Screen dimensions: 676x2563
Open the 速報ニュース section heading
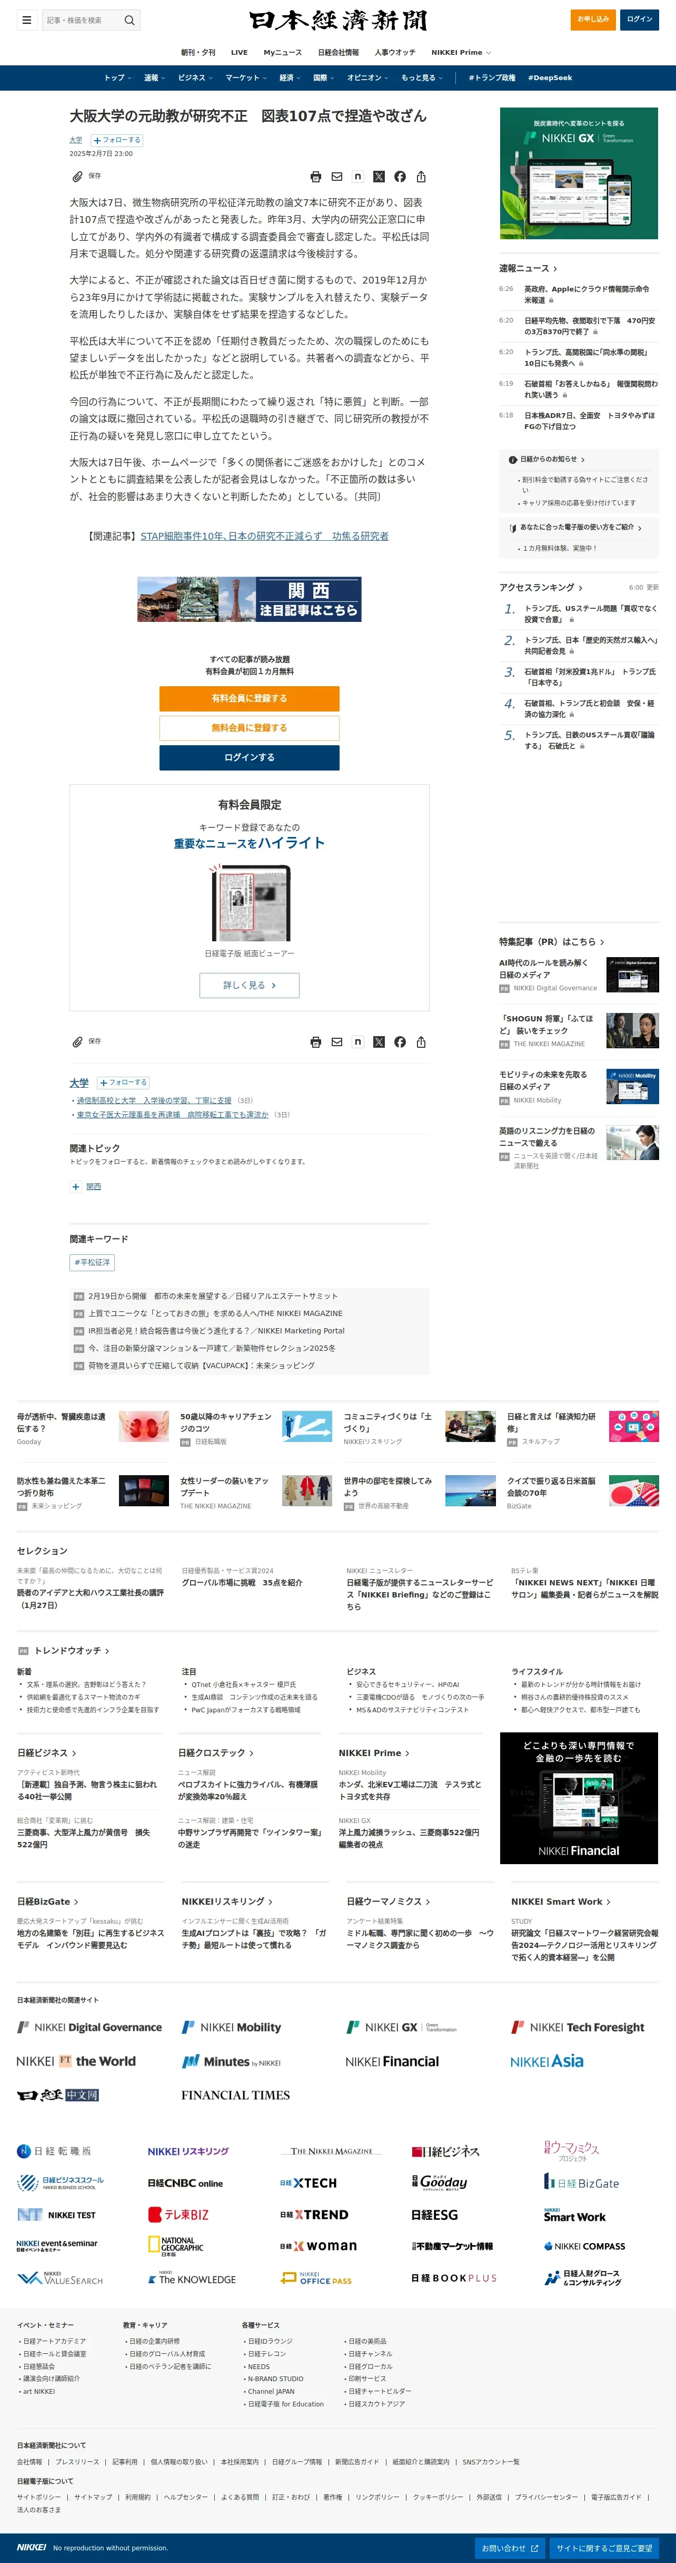coord(528,269)
